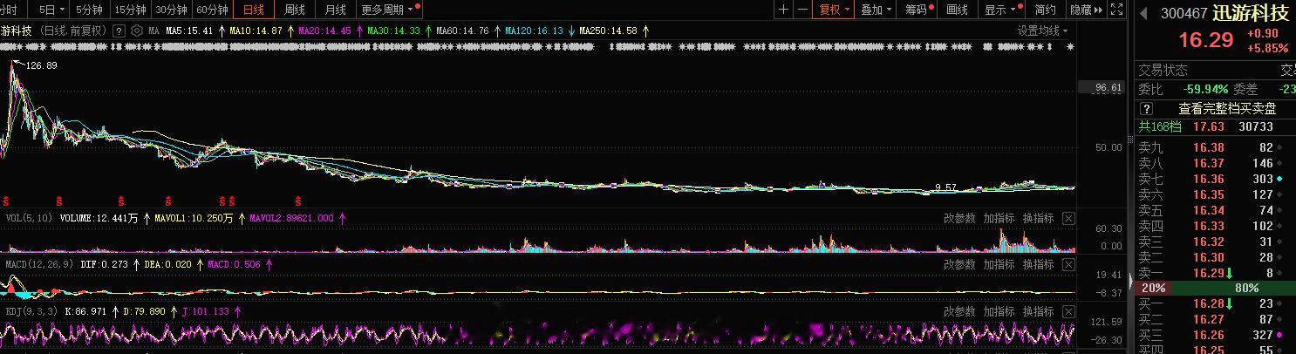Click the 20% red buy-sell ratio bar

1152,288
